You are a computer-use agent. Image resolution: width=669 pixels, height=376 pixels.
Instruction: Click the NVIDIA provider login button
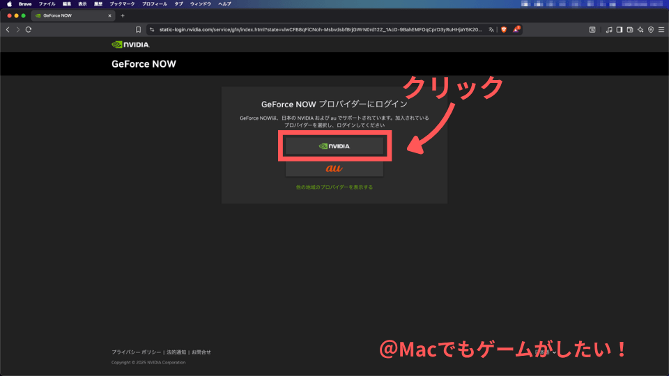[334, 146]
